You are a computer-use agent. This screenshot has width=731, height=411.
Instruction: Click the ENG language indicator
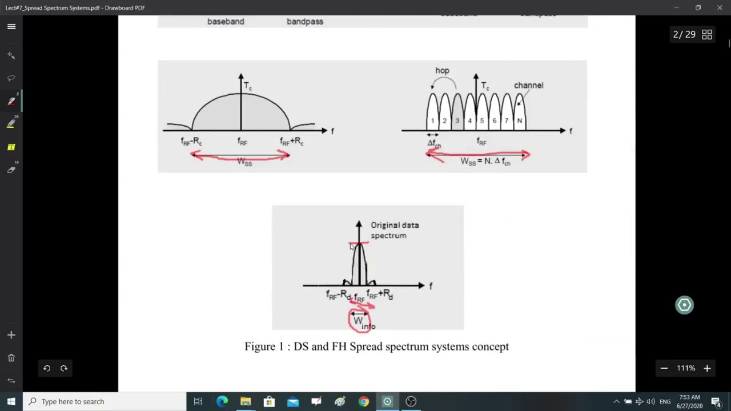click(x=665, y=401)
